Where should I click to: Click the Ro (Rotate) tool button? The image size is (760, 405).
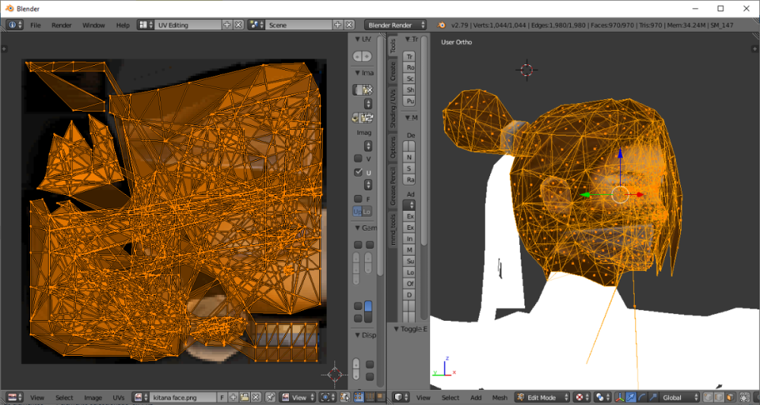click(410, 67)
